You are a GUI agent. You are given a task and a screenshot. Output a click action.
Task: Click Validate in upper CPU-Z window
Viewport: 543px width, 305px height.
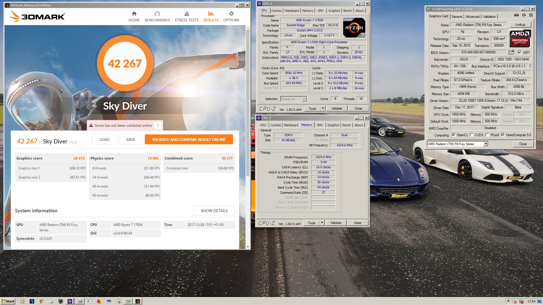coord(337,108)
